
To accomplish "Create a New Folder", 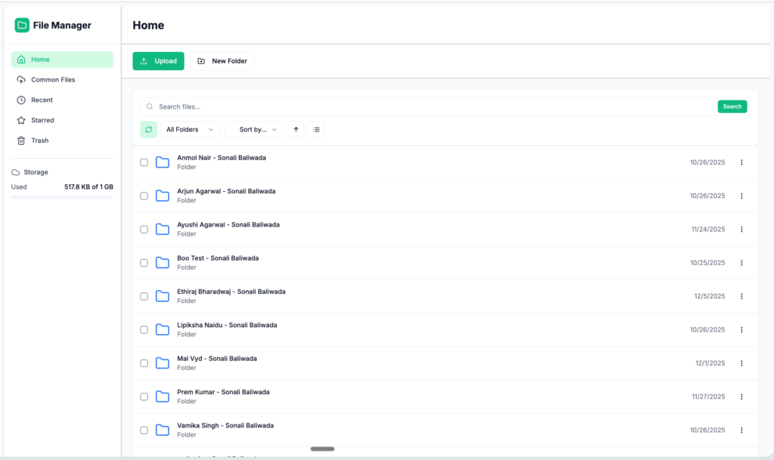I will 222,61.
